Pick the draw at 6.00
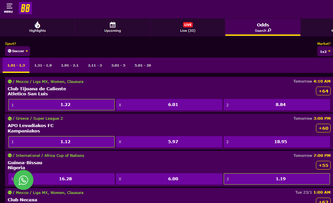Viewport: 333px width, 203px height. click(169, 179)
